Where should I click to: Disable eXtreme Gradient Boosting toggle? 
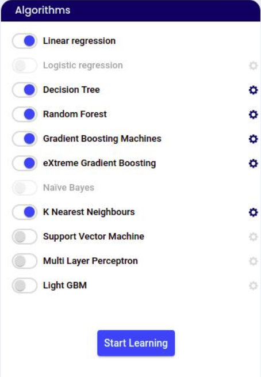click(x=25, y=163)
